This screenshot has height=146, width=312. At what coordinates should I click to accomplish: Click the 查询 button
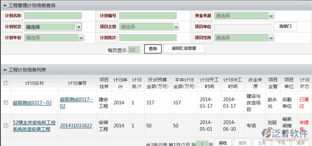153,49
